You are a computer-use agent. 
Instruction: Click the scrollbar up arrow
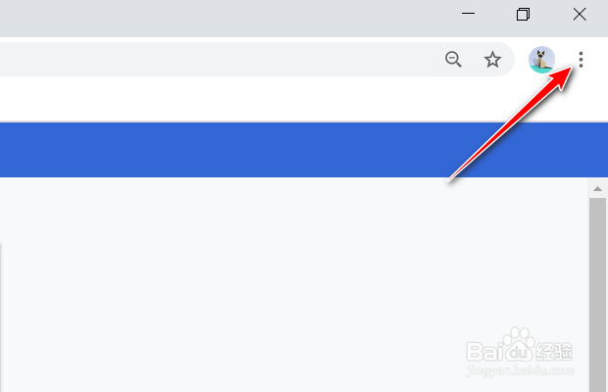point(596,188)
